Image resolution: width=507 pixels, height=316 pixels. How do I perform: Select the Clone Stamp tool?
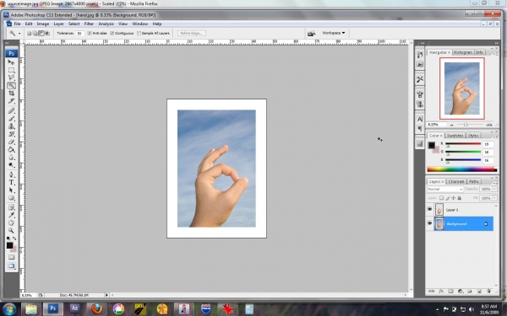pyautogui.click(x=11, y=126)
